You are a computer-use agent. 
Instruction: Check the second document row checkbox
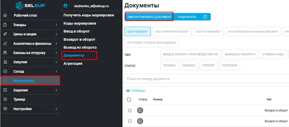130,121
